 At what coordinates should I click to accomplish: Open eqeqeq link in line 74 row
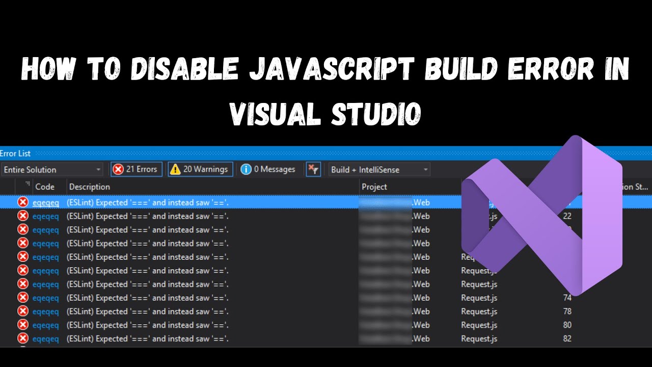pos(46,298)
